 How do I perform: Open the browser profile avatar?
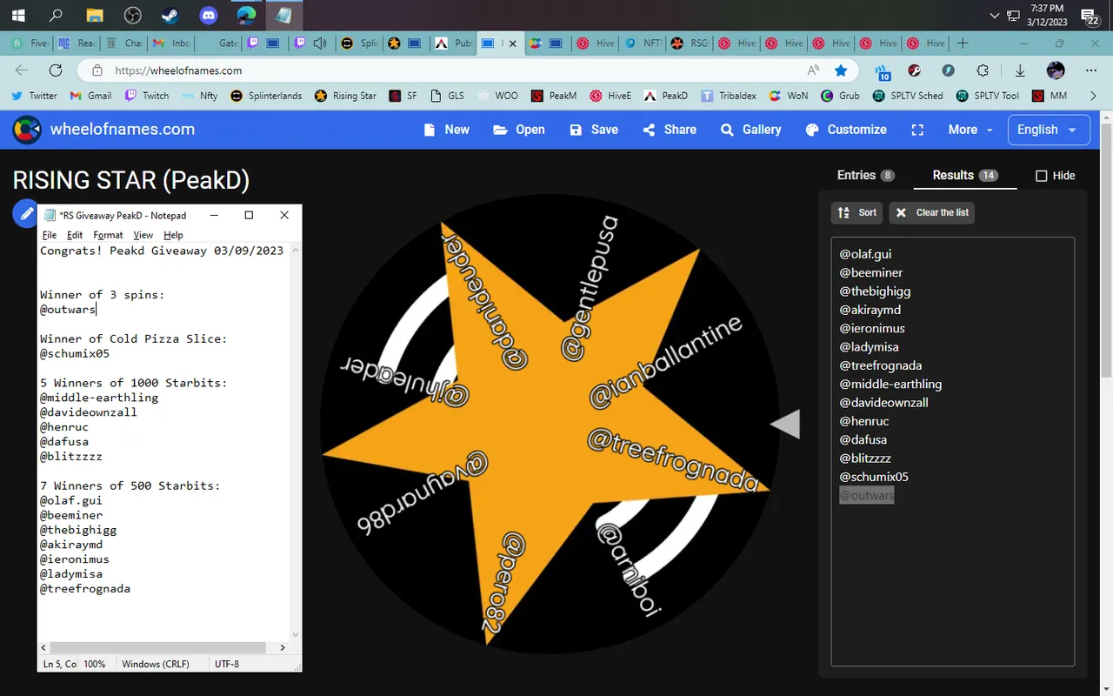tap(1056, 70)
